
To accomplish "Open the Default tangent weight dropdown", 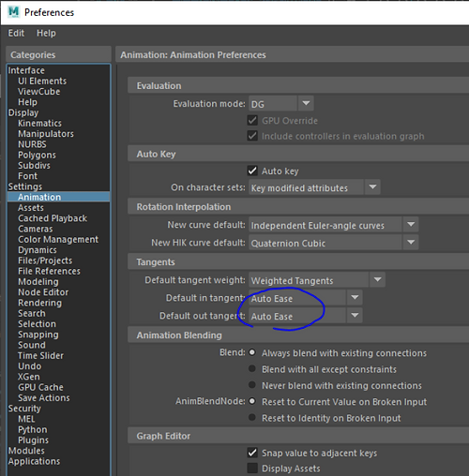I will point(317,280).
